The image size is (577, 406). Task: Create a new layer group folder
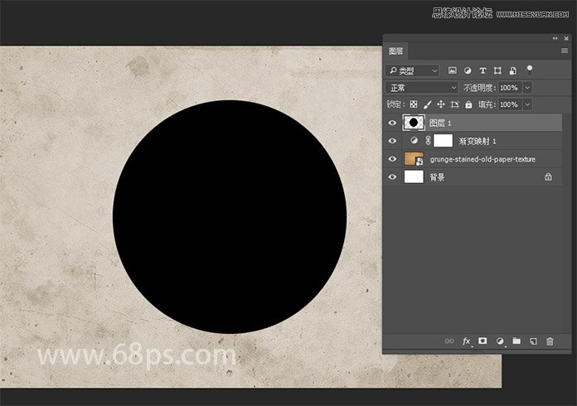click(516, 341)
